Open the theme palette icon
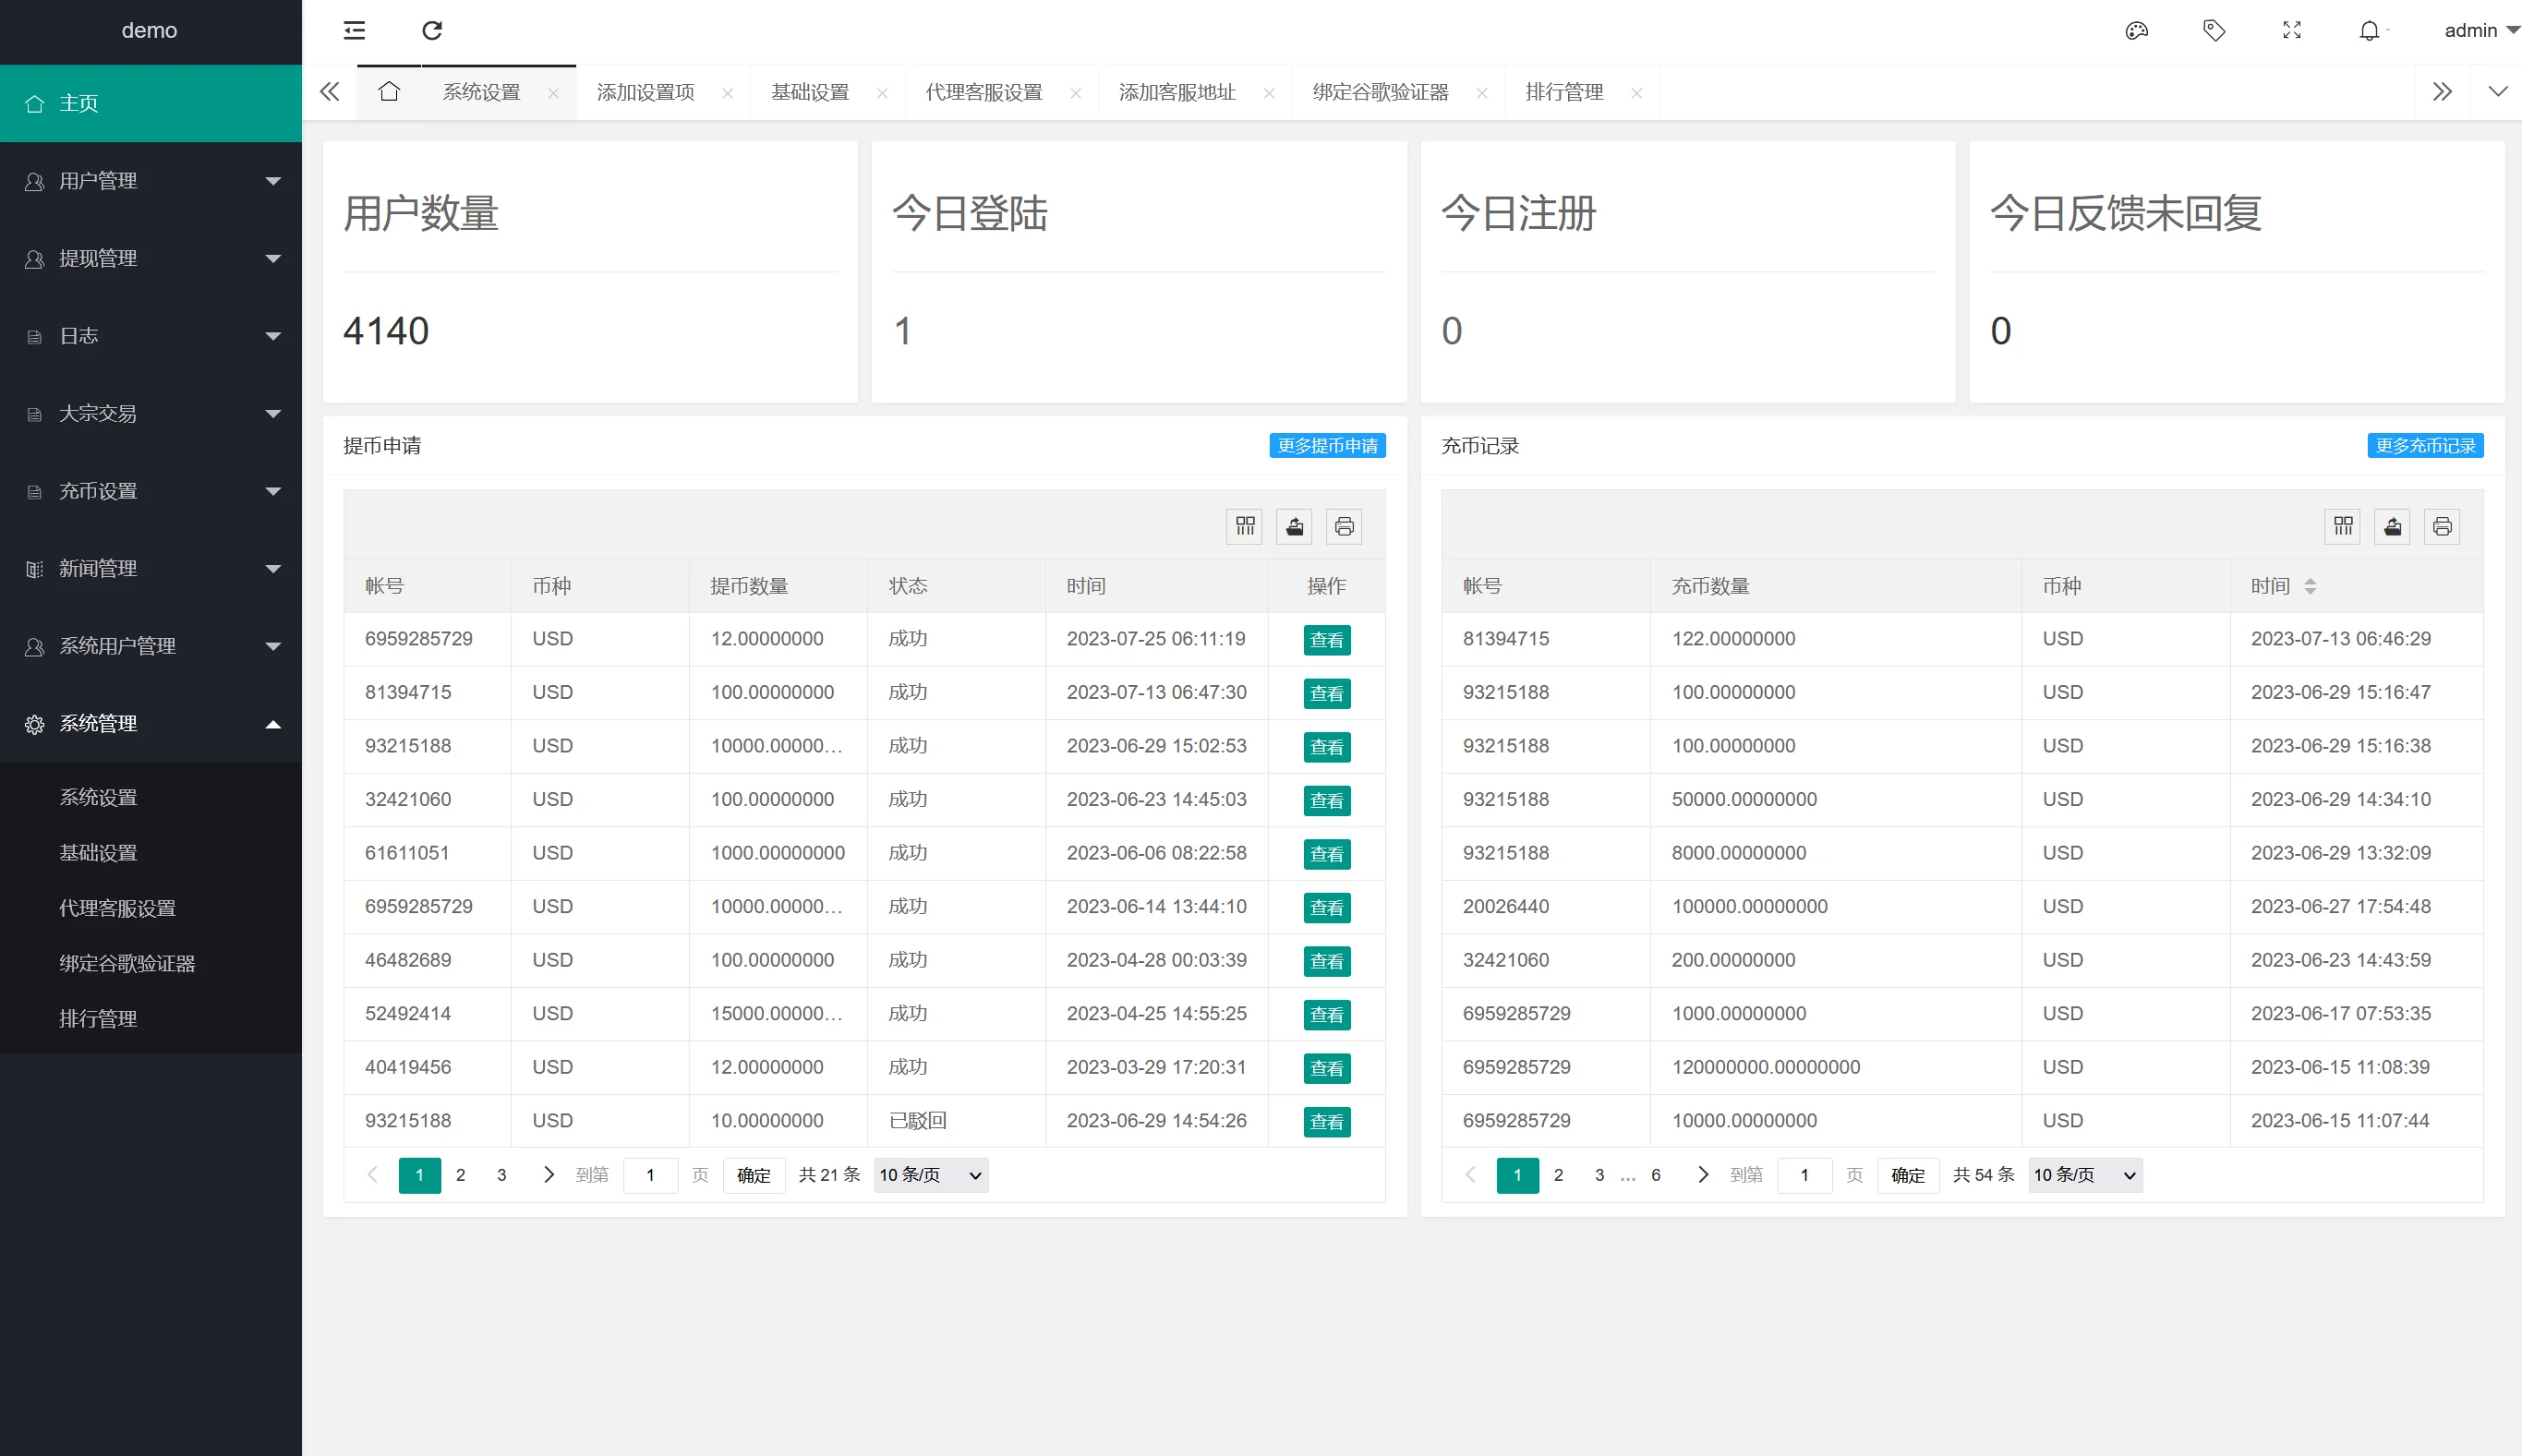The height and width of the screenshot is (1456, 2522). pyautogui.click(x=2136, y=30)
